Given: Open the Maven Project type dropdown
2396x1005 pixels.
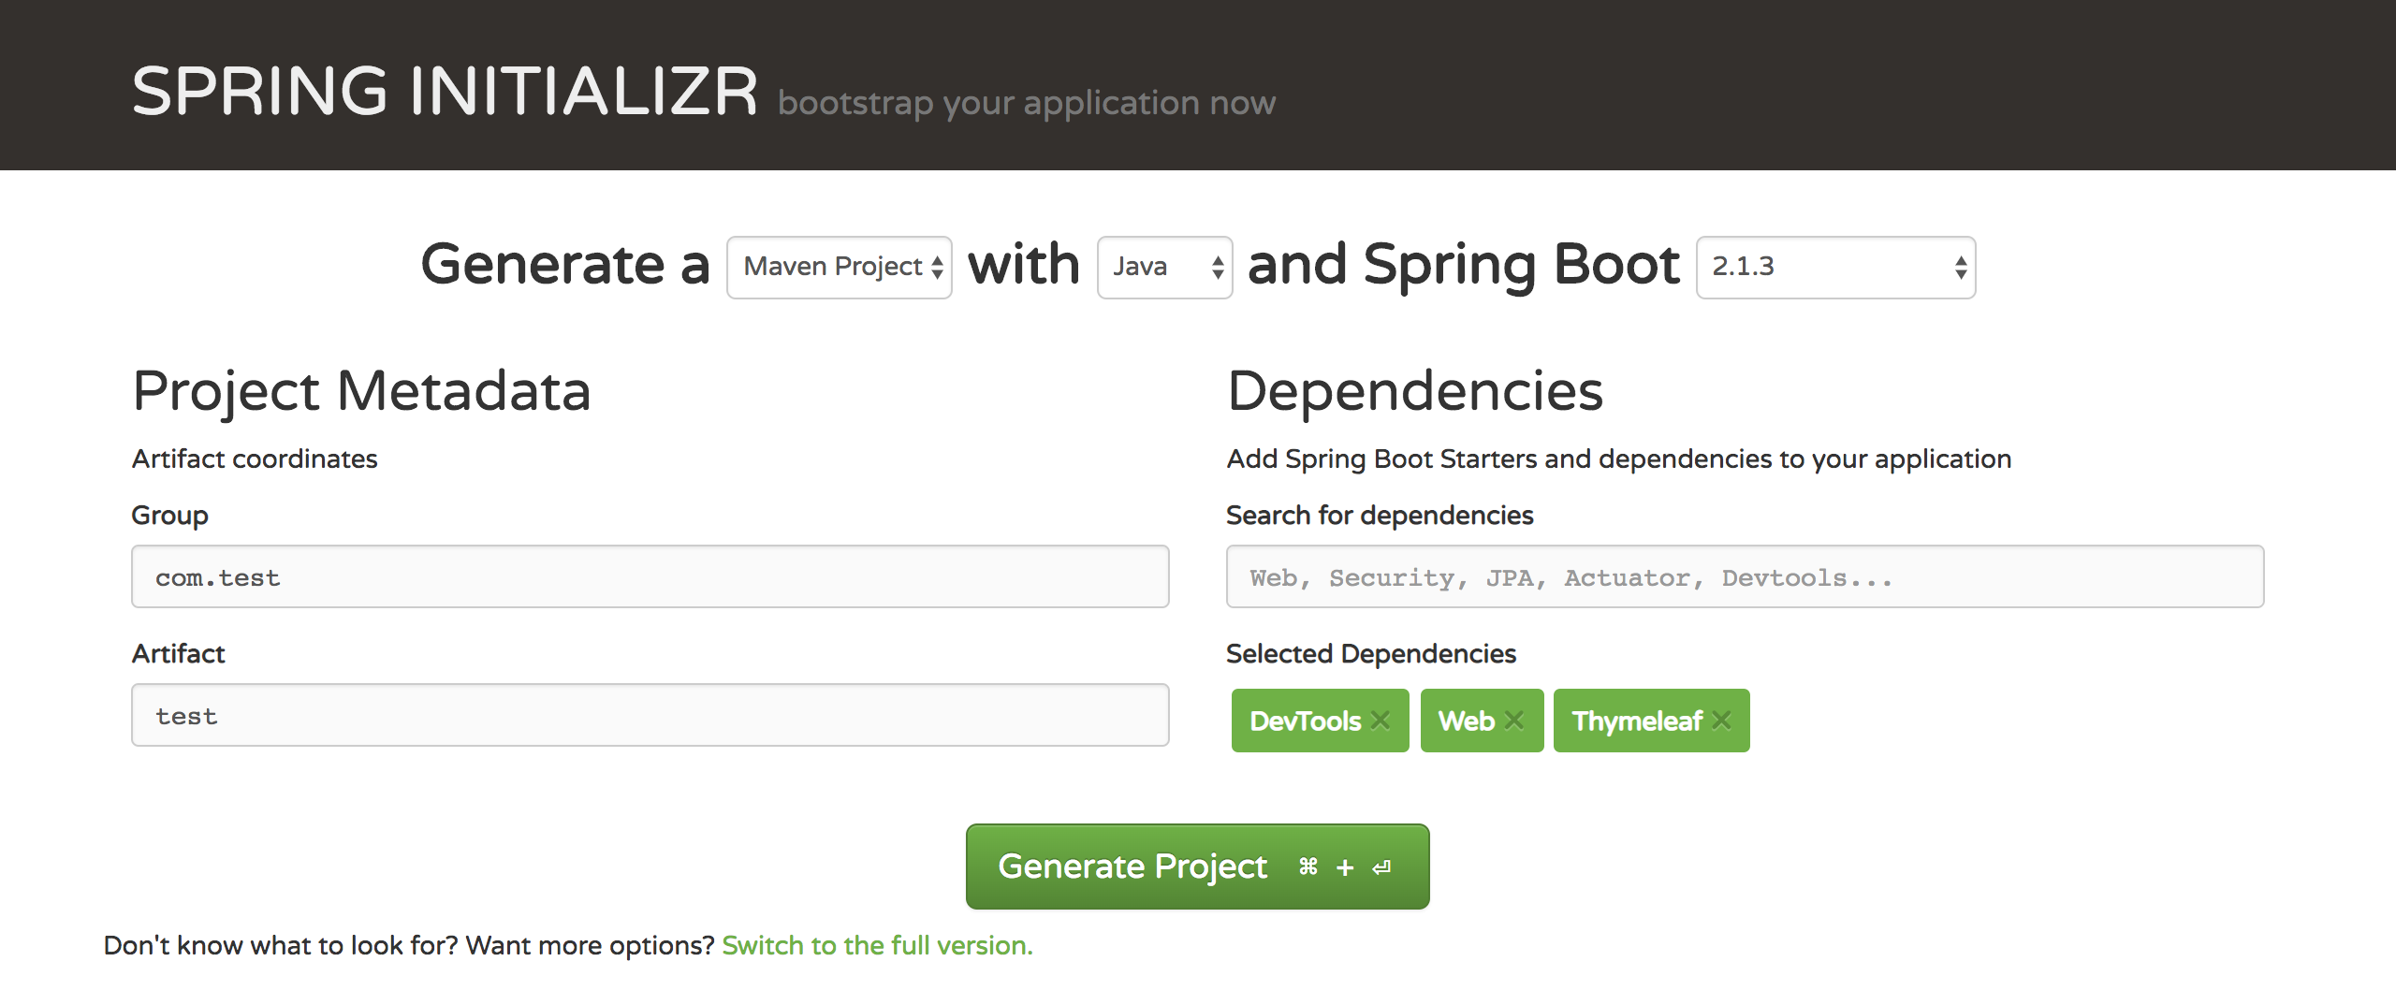Looking at the screenshot, I should (840, 268).
